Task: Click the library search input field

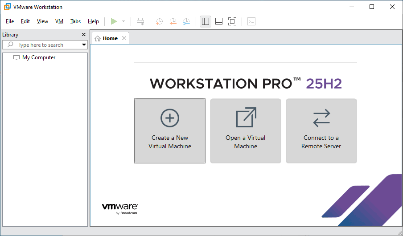Action: (x=45, y=45)
